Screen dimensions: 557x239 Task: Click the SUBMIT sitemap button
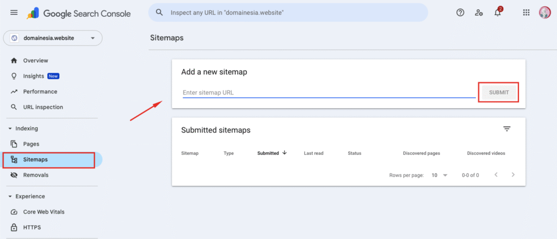499,92
